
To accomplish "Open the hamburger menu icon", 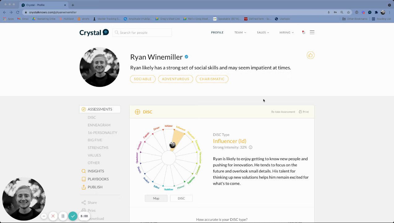I will click(x=312, y=32).
